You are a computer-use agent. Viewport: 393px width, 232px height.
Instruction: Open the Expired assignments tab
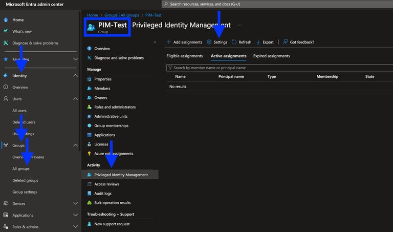271,56
